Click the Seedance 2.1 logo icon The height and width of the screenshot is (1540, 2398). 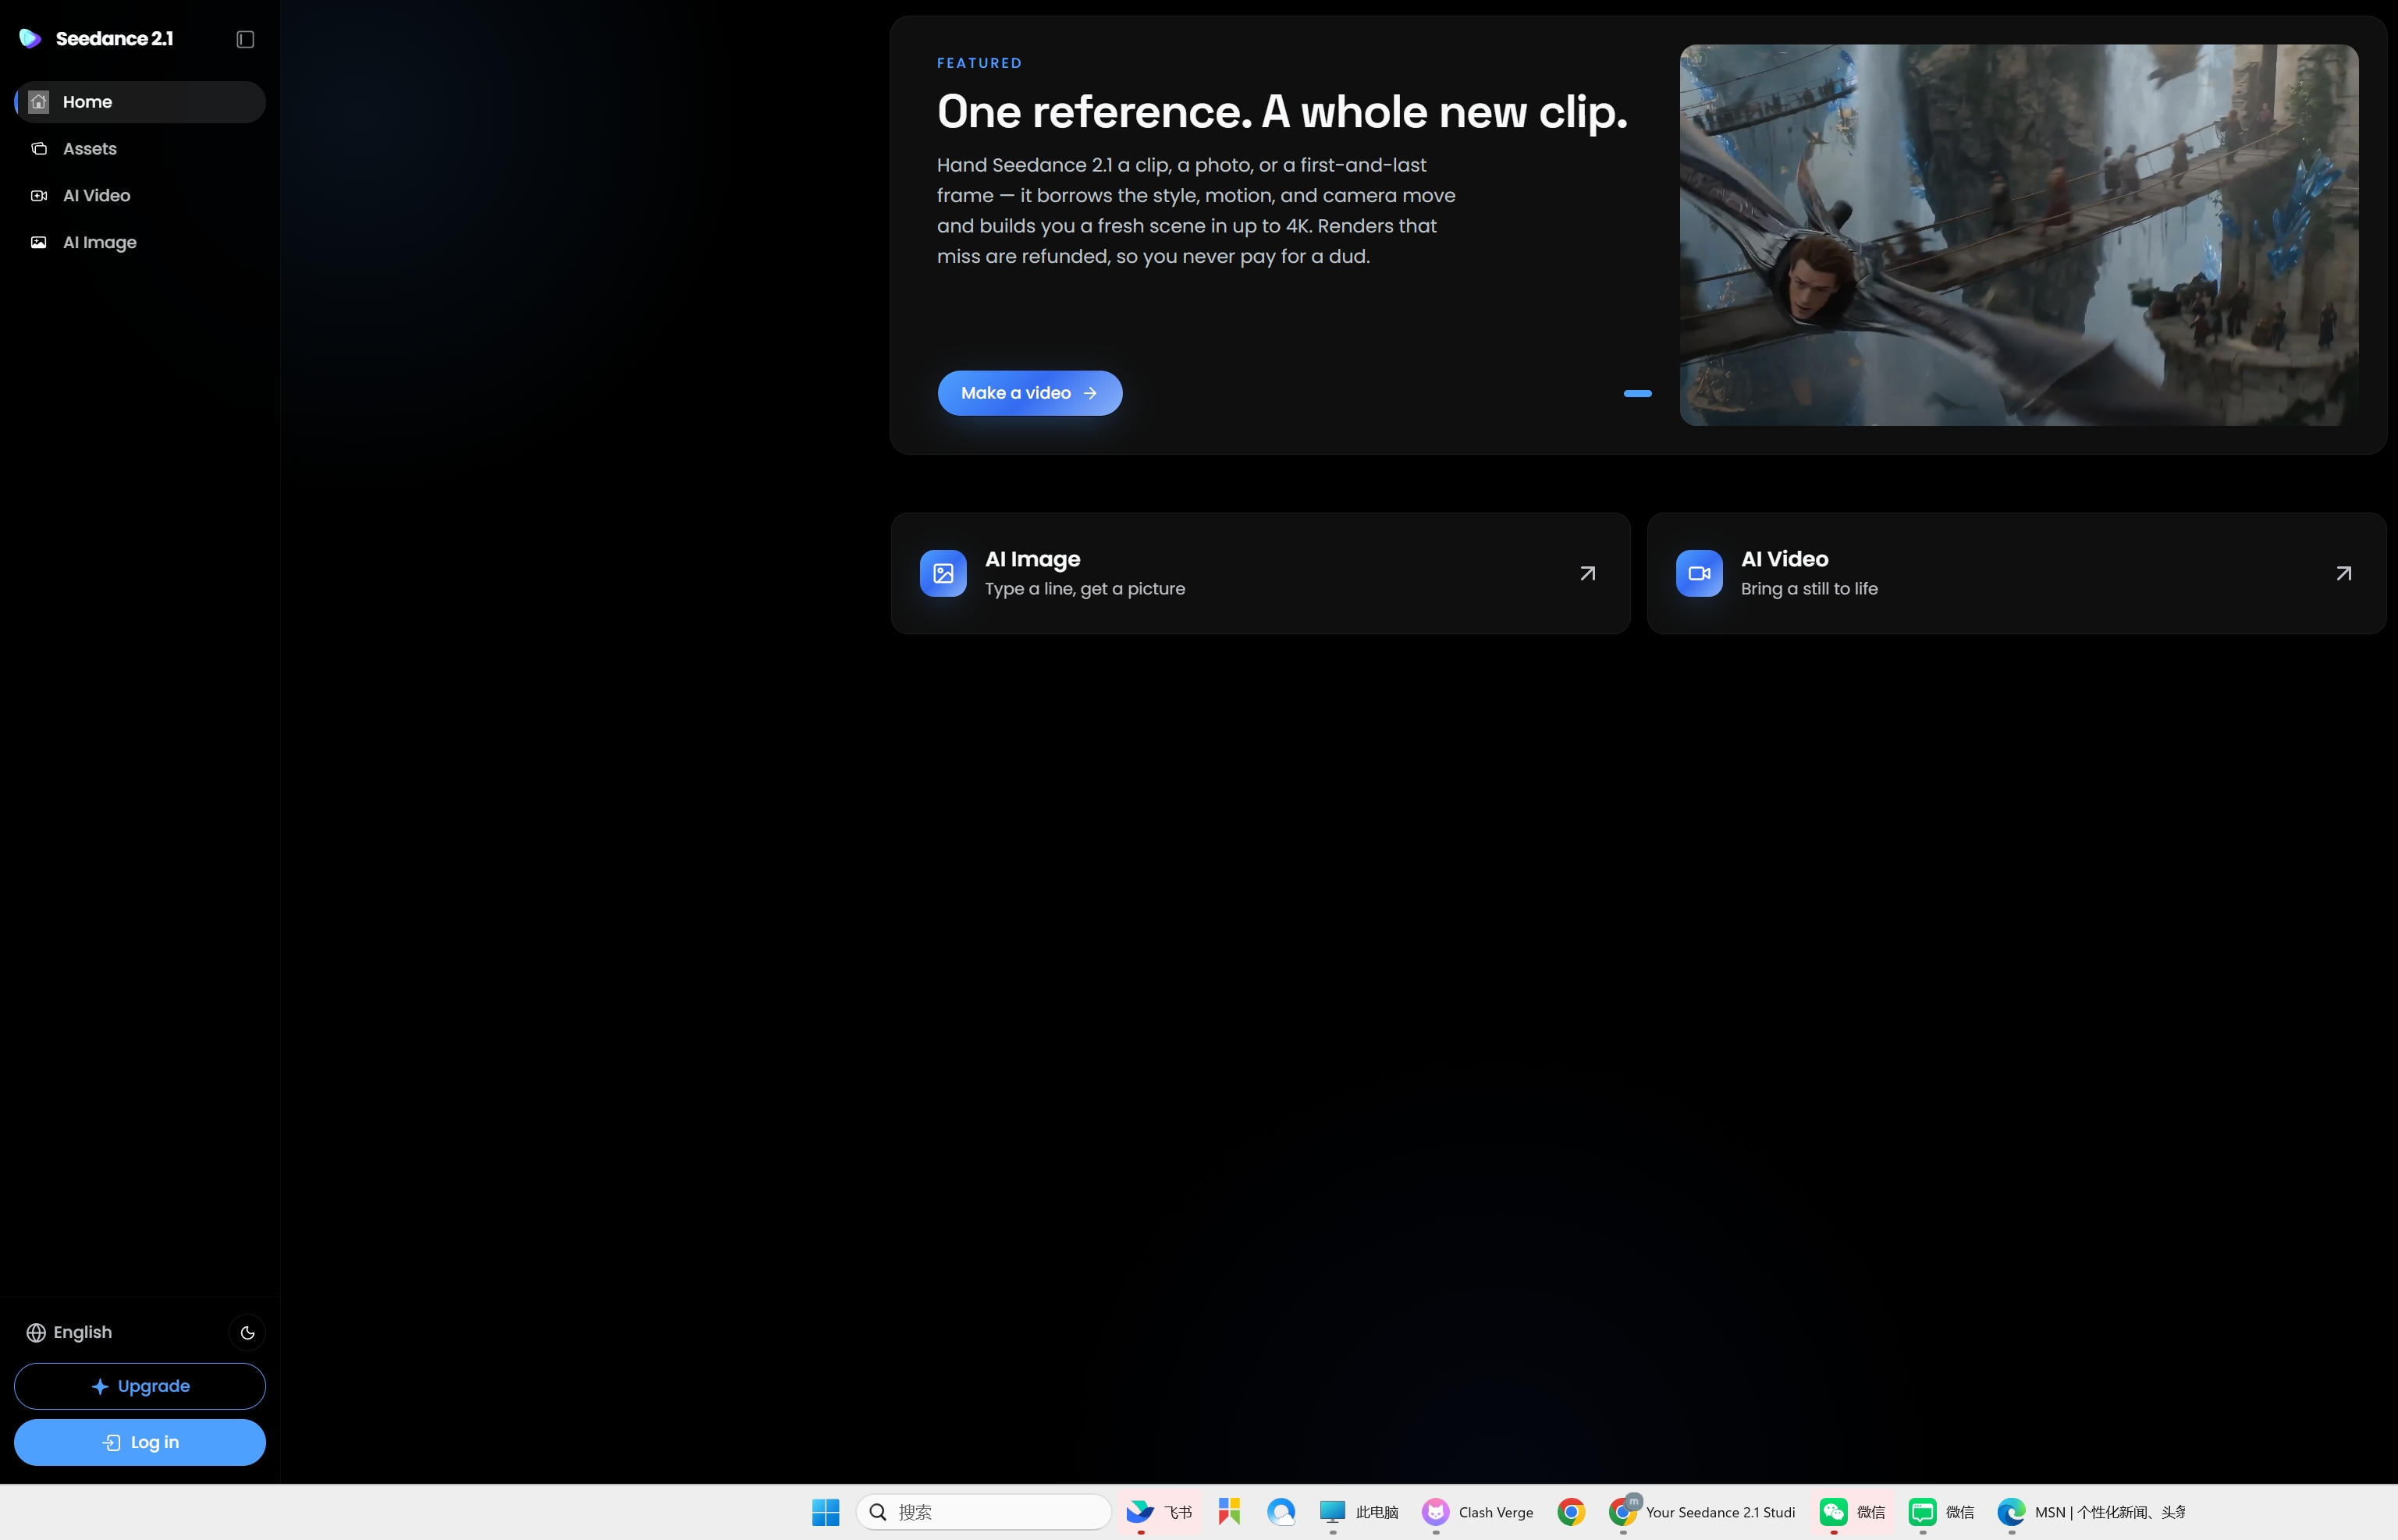(30, 38)
